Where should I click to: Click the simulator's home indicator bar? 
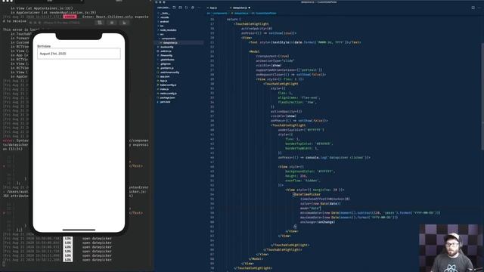point(79,230)
